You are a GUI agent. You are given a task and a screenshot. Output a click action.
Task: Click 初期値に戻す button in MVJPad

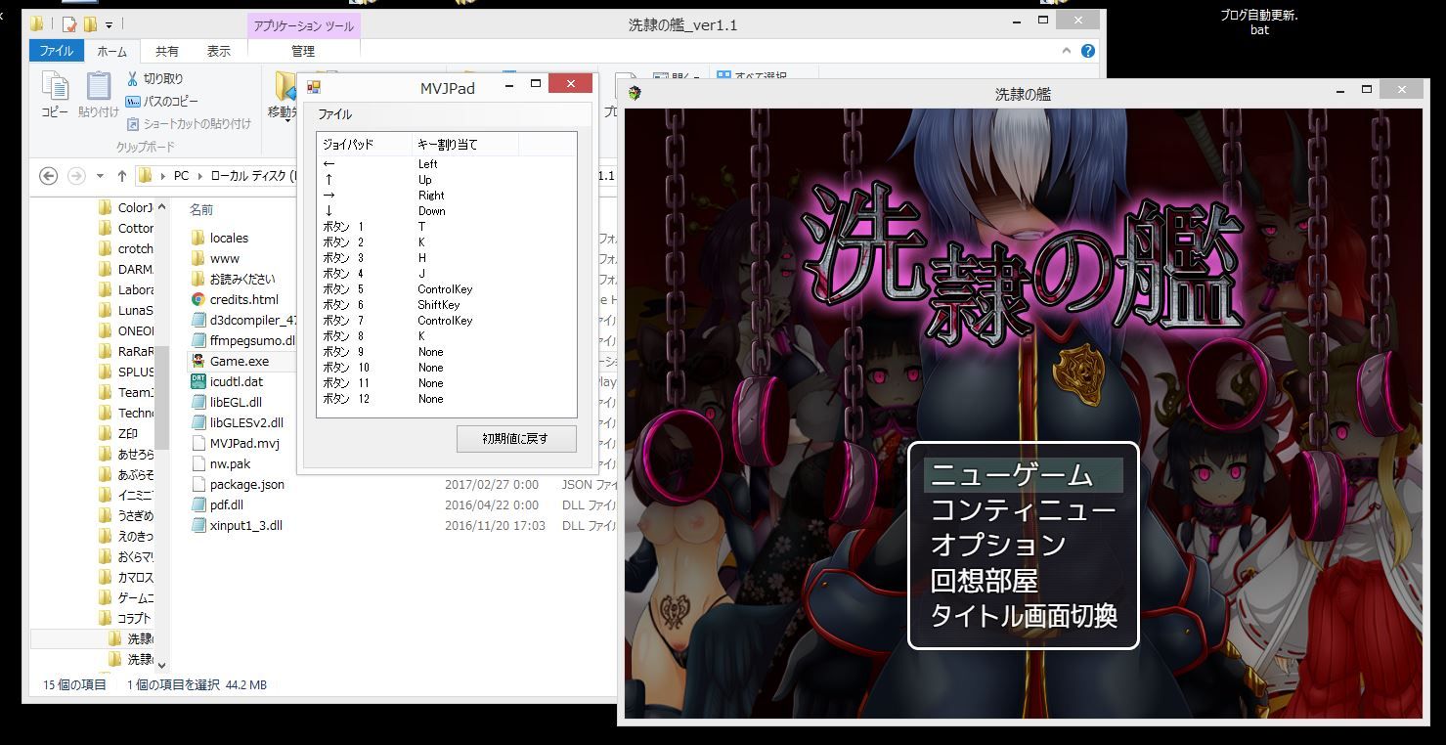[516, 439]
